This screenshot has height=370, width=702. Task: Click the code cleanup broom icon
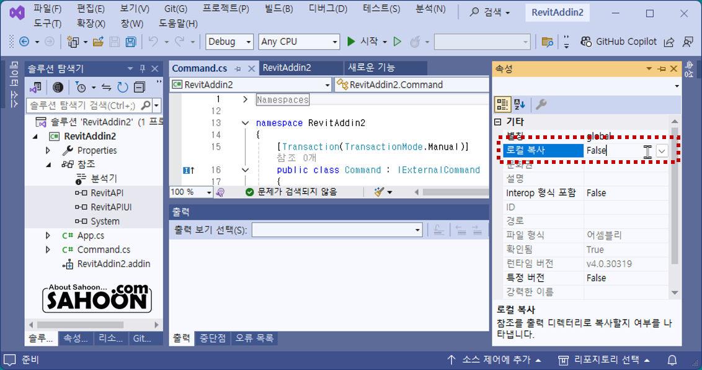click(x=379, y=192)
